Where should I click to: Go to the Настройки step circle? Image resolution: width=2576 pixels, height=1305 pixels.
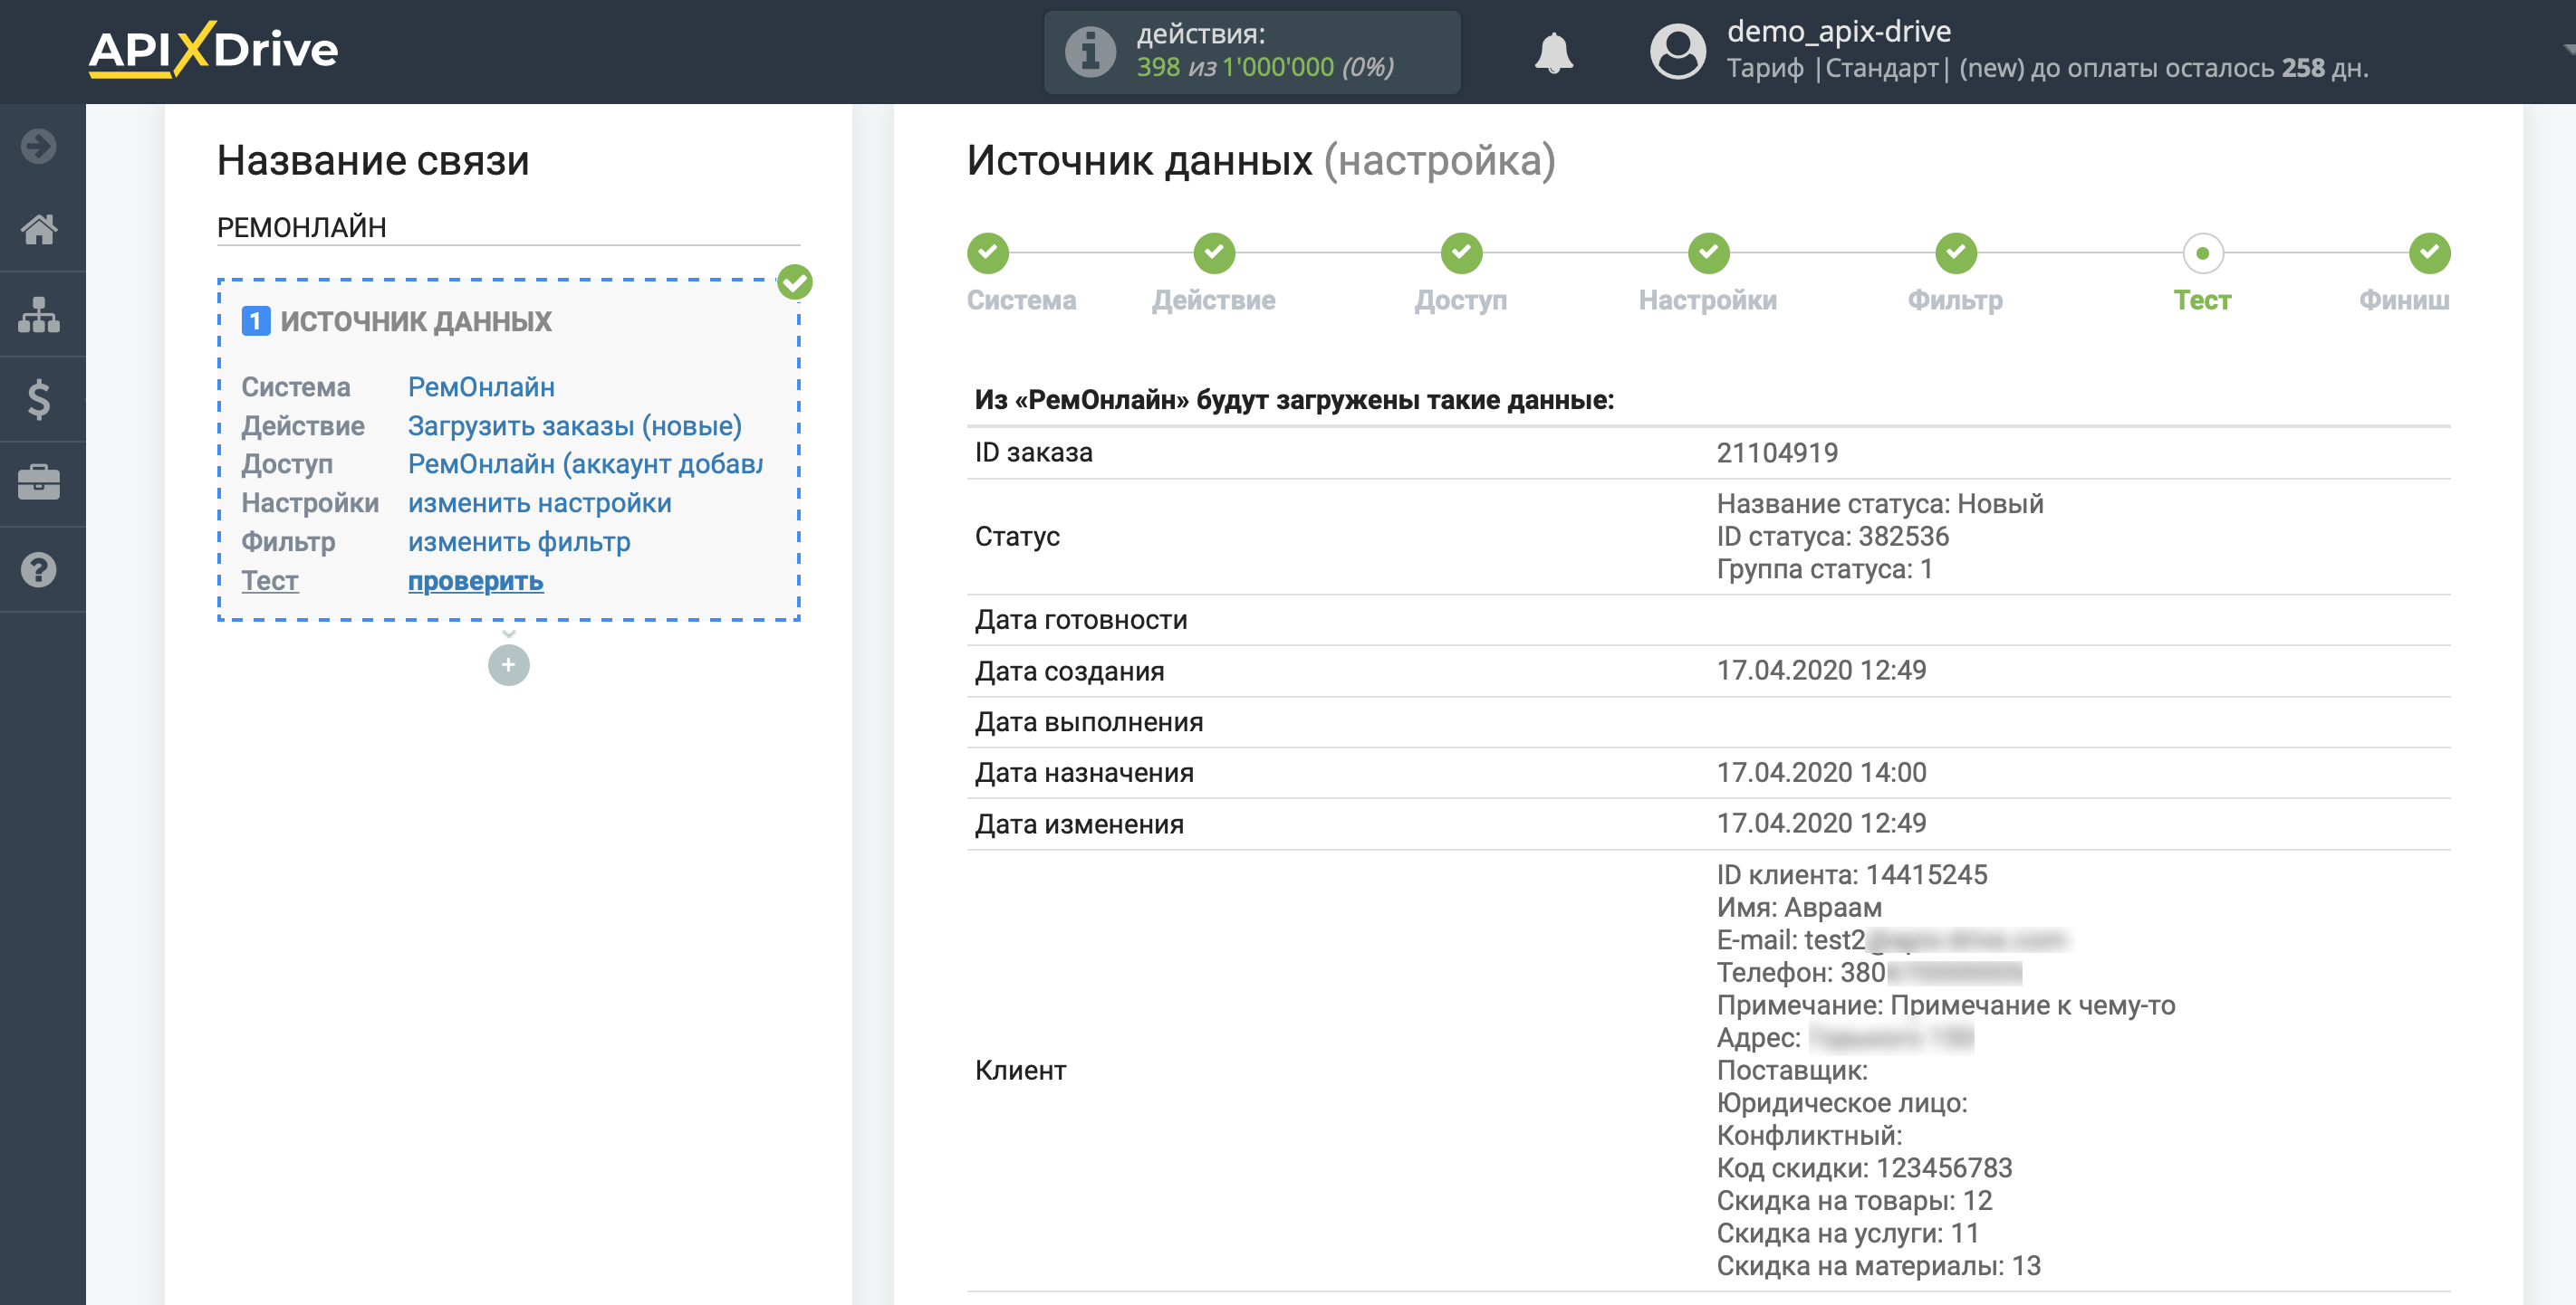click(x=1708, y=252)
